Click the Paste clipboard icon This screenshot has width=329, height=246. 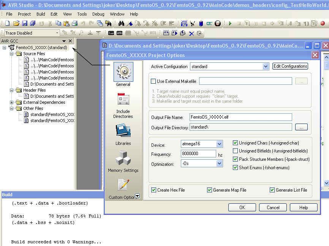(x=66, y=23)
